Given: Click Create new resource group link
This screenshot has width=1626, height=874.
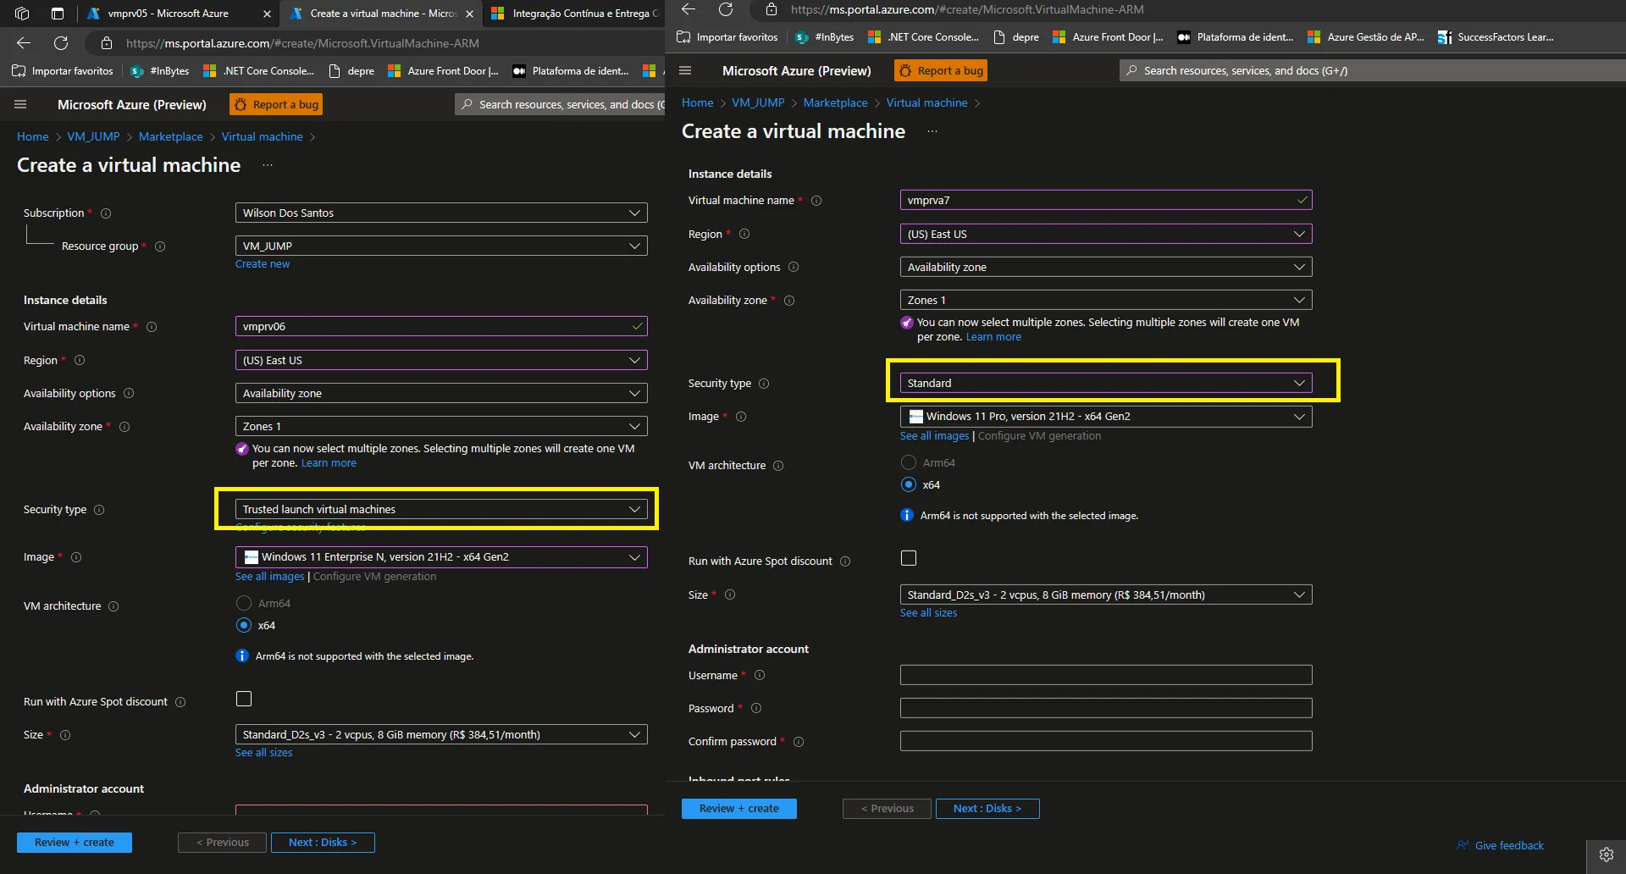Looking at the screenshot, I should [x=263, y=264].
